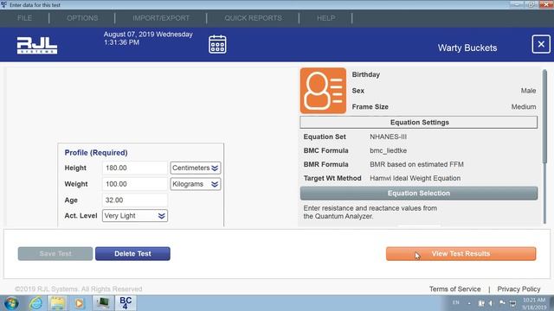The image size is (554, 311).
Task: Click the Medium frame size value
Action: coord(524,107)
